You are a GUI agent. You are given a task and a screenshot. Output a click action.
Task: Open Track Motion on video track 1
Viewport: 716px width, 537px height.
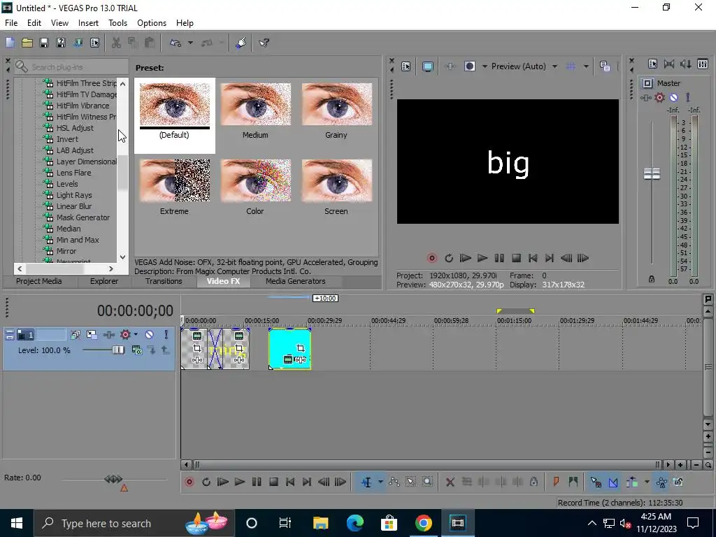click(92, 335)
